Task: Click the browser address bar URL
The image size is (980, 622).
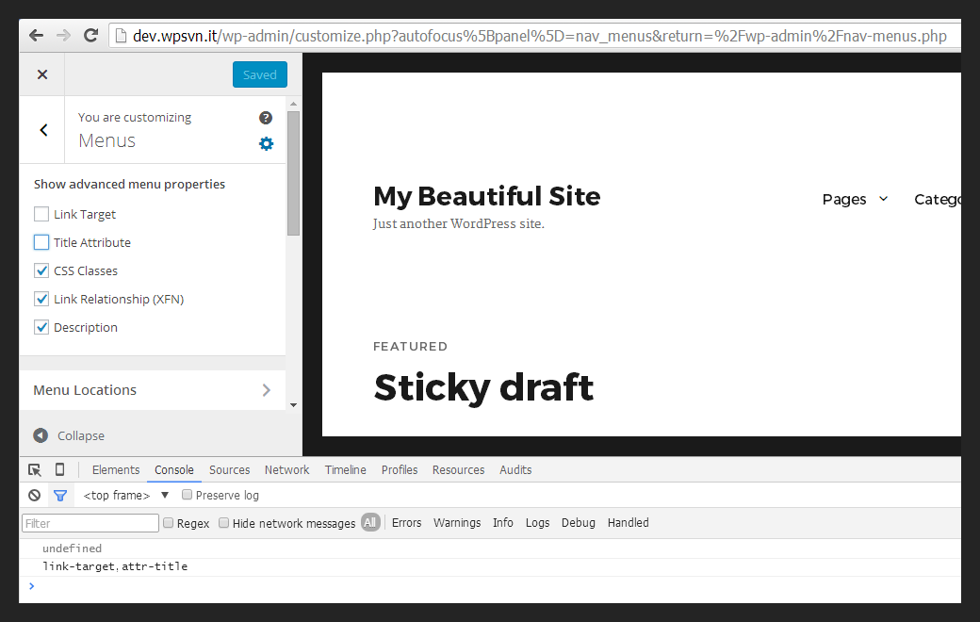Action: (540, 36)
